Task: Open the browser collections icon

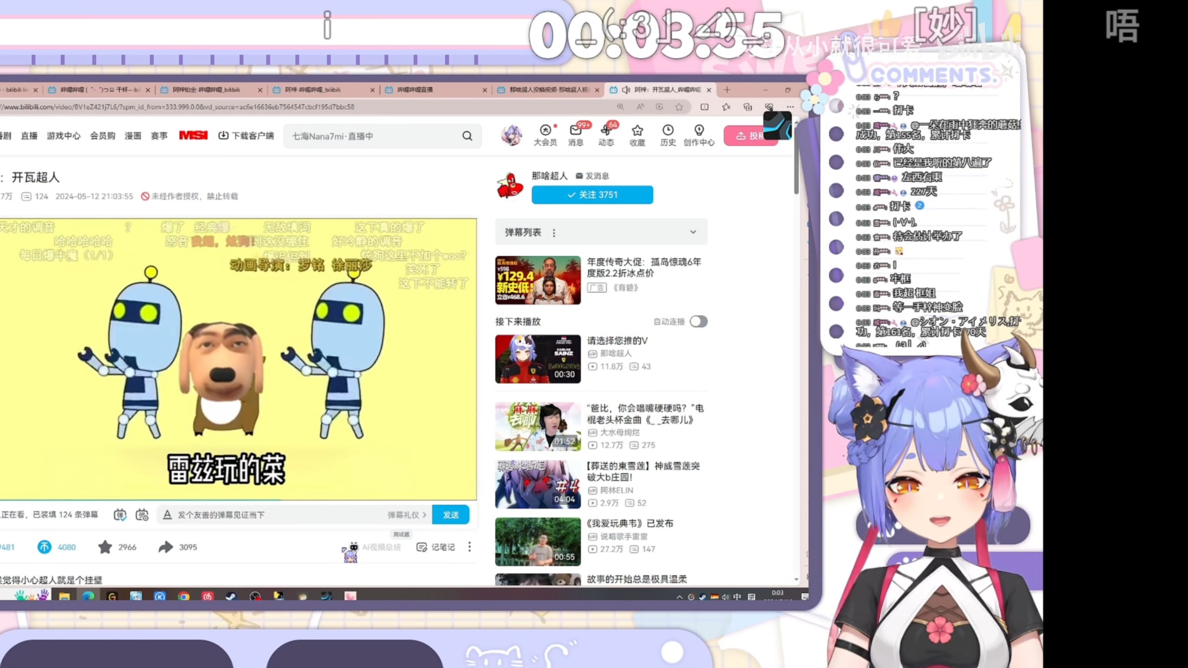Action: (748, 107)
